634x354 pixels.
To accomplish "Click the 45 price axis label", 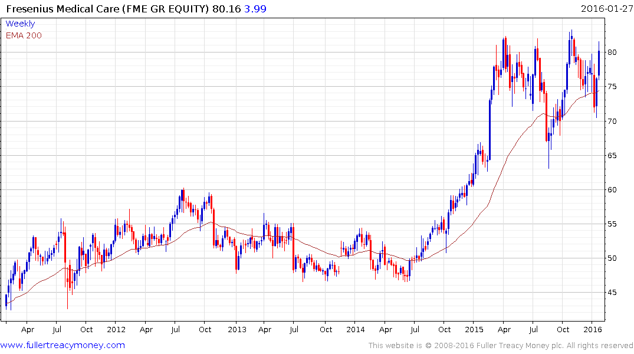I will pos(612,293).
